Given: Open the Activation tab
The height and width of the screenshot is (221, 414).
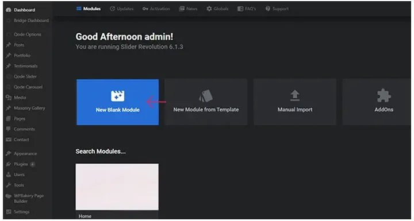Looking at the screenshot, I should (156, 9).
